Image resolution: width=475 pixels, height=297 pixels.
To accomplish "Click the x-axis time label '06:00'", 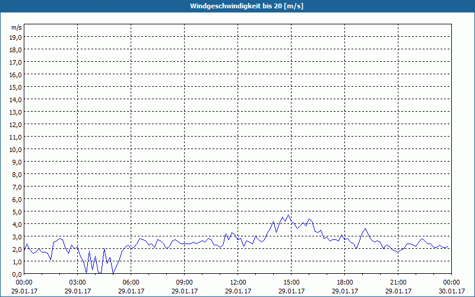I will click(131, 283).
